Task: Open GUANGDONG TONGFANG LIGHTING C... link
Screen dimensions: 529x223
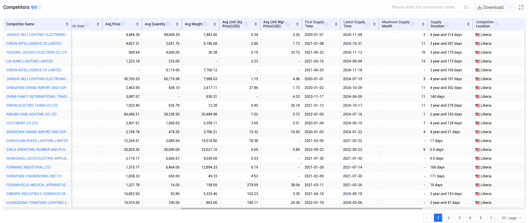Action: 38,203
